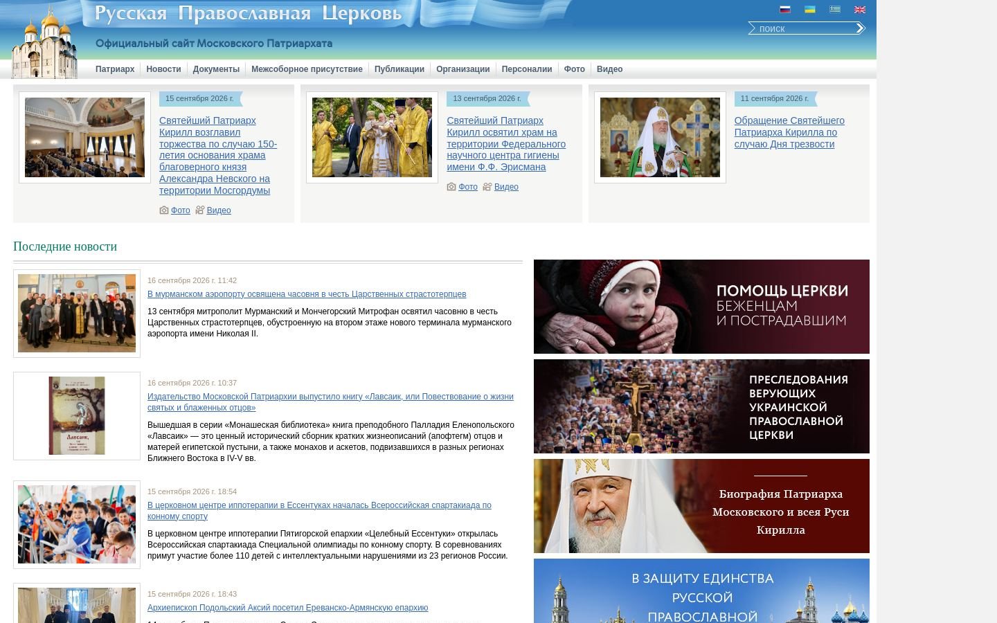This screenshot has width=997, height=623.
Task: Open the Публикации menu
Action: point(399,69)
